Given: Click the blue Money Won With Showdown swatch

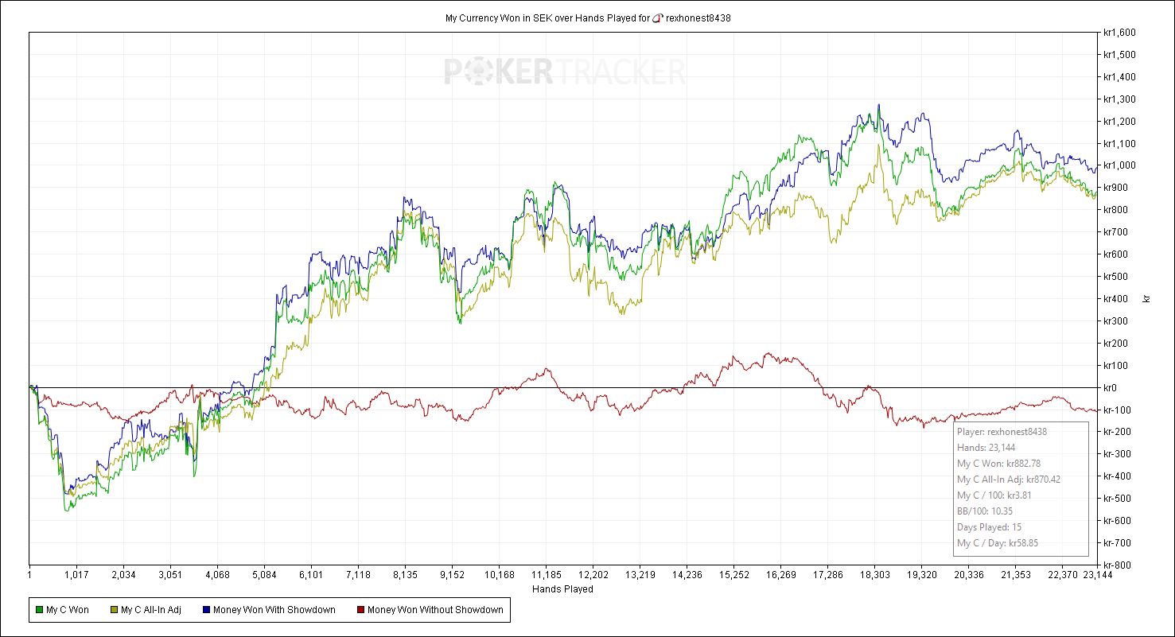Looking at the screenshot, I should (207, 610).
